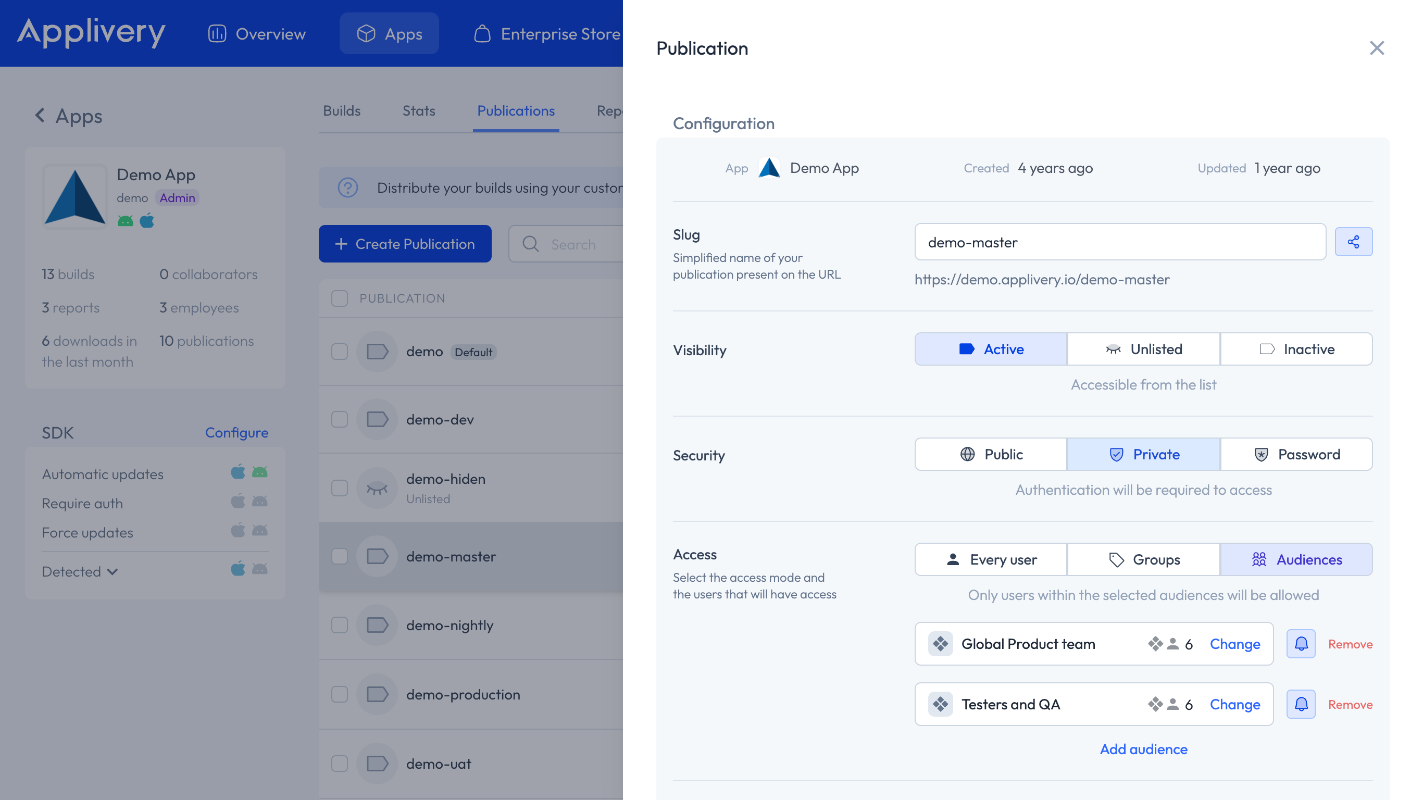Click the share icon next to slug field

[1353, 242]
